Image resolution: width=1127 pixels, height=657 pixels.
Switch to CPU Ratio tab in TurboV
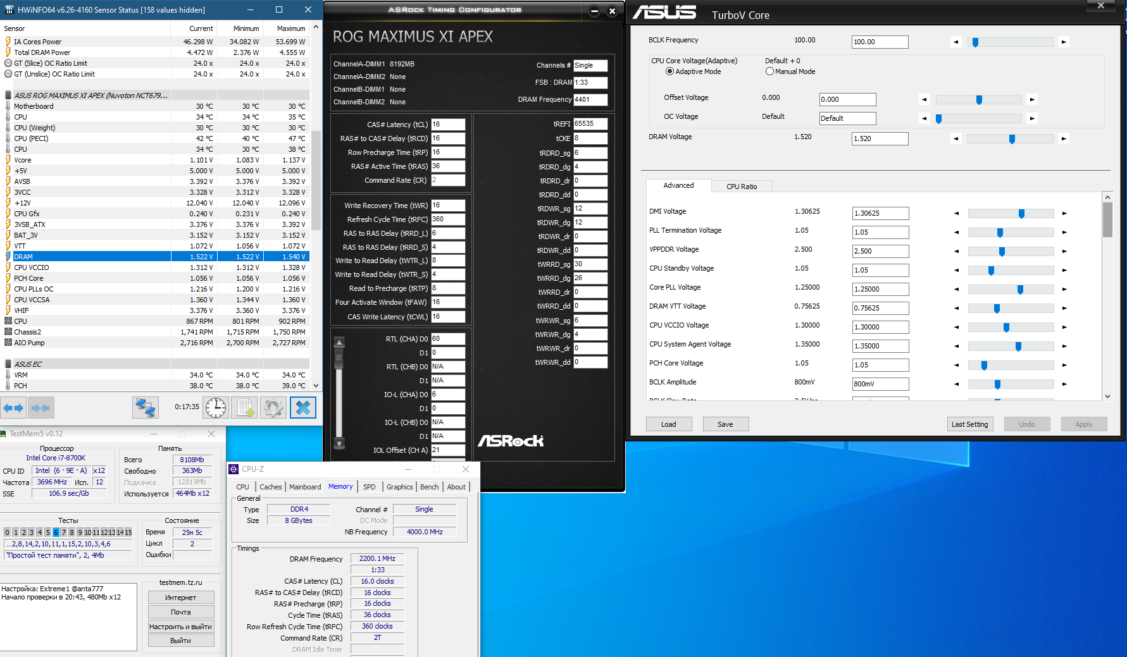click(x=742, y=187)
